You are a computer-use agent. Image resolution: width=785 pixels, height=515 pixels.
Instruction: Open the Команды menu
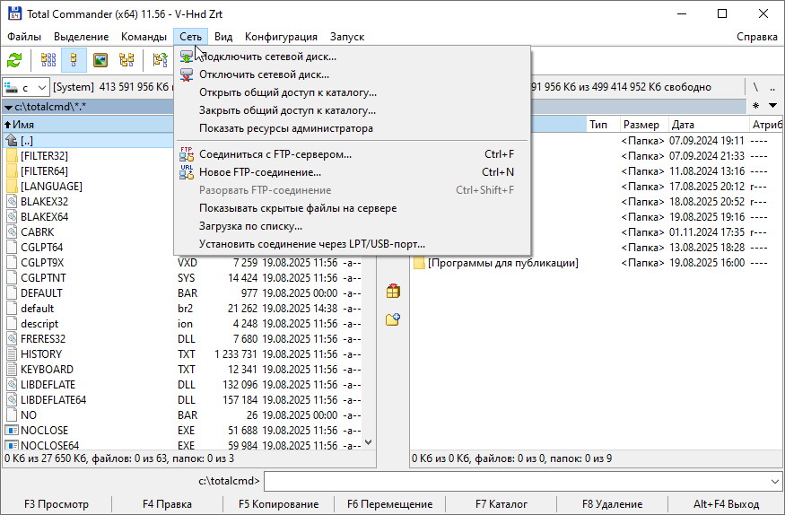(144, 37)
